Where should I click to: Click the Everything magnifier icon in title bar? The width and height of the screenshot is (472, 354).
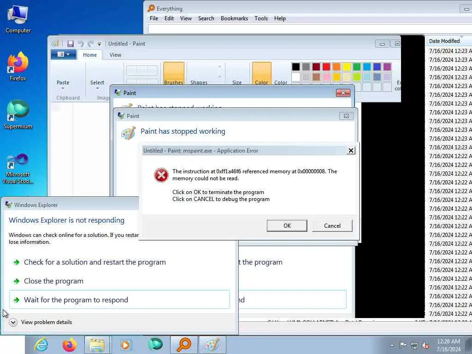151,8
